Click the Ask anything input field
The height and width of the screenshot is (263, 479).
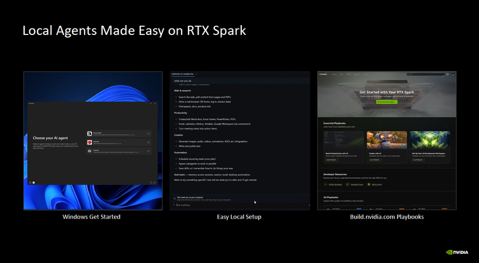point(241,205)
